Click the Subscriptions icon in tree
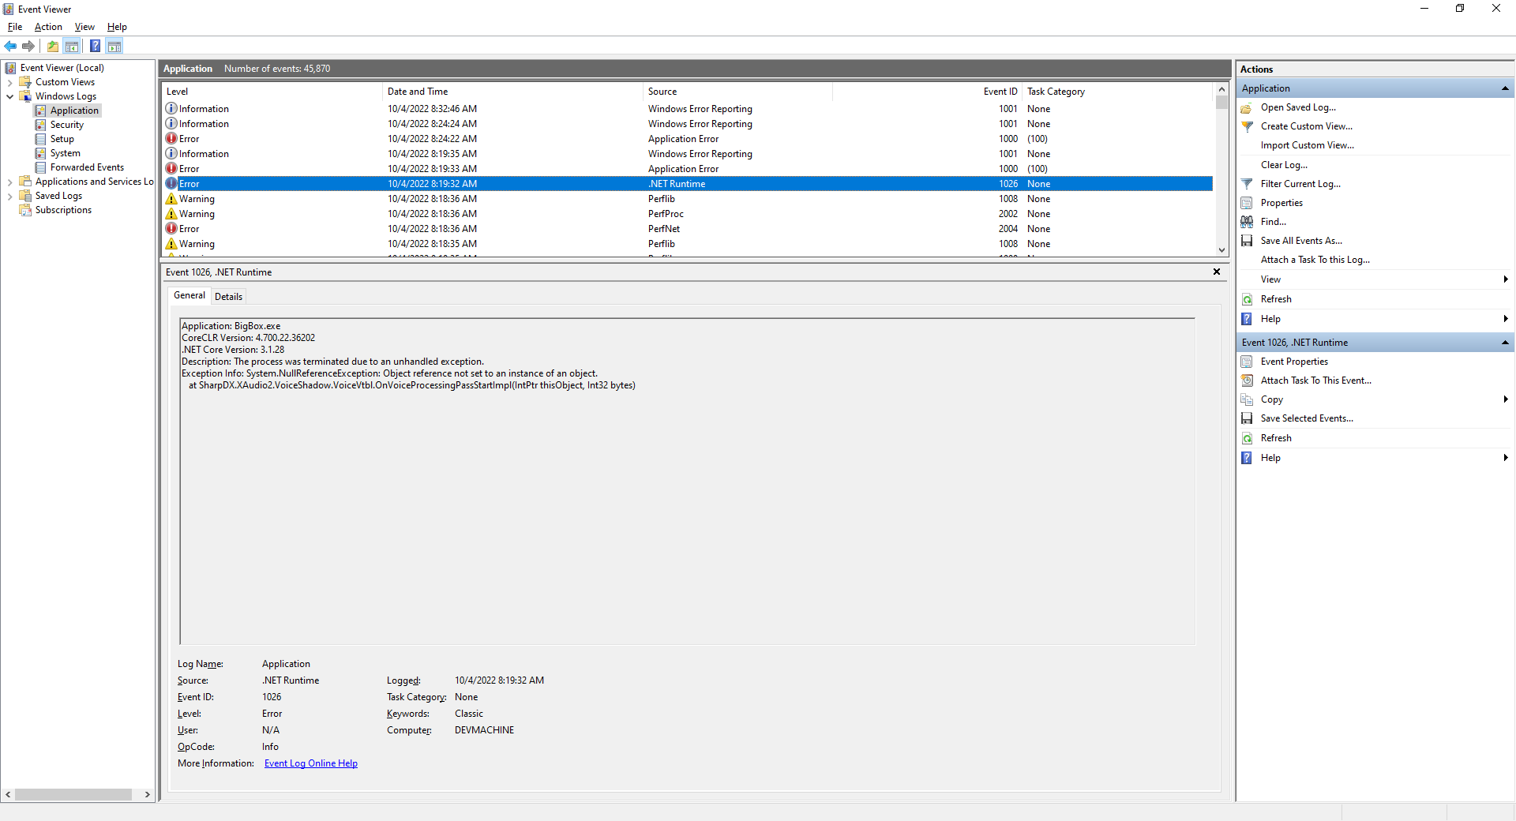The image size is (1516, 821). click(25, 210)
